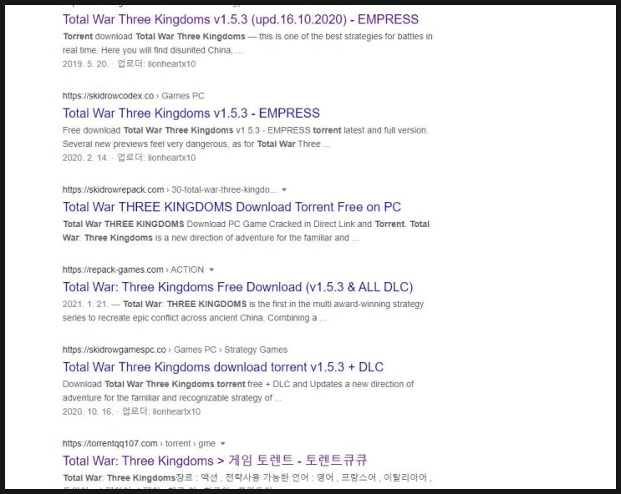The image size is (621, 494).
Task: Expand dropdown arrow next to torrentqq107.com URL
Action: click(x=222, y=444)
